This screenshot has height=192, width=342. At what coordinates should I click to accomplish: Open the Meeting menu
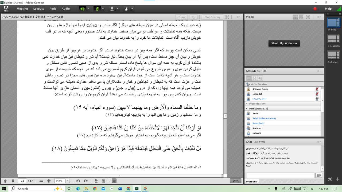(x=22, y=9)
